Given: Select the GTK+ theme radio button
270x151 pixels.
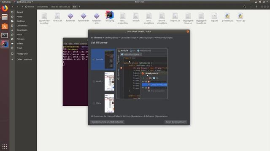Looking at the screenshot, I should click(x=94, y=104).
